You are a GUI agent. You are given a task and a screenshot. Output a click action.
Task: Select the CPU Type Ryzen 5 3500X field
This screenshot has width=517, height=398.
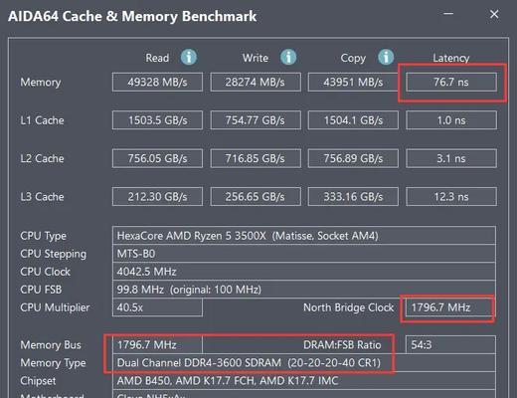pyautogui.click(x=304, y=236)
